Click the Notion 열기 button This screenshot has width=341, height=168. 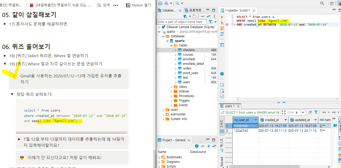click(x=139, y=5)
